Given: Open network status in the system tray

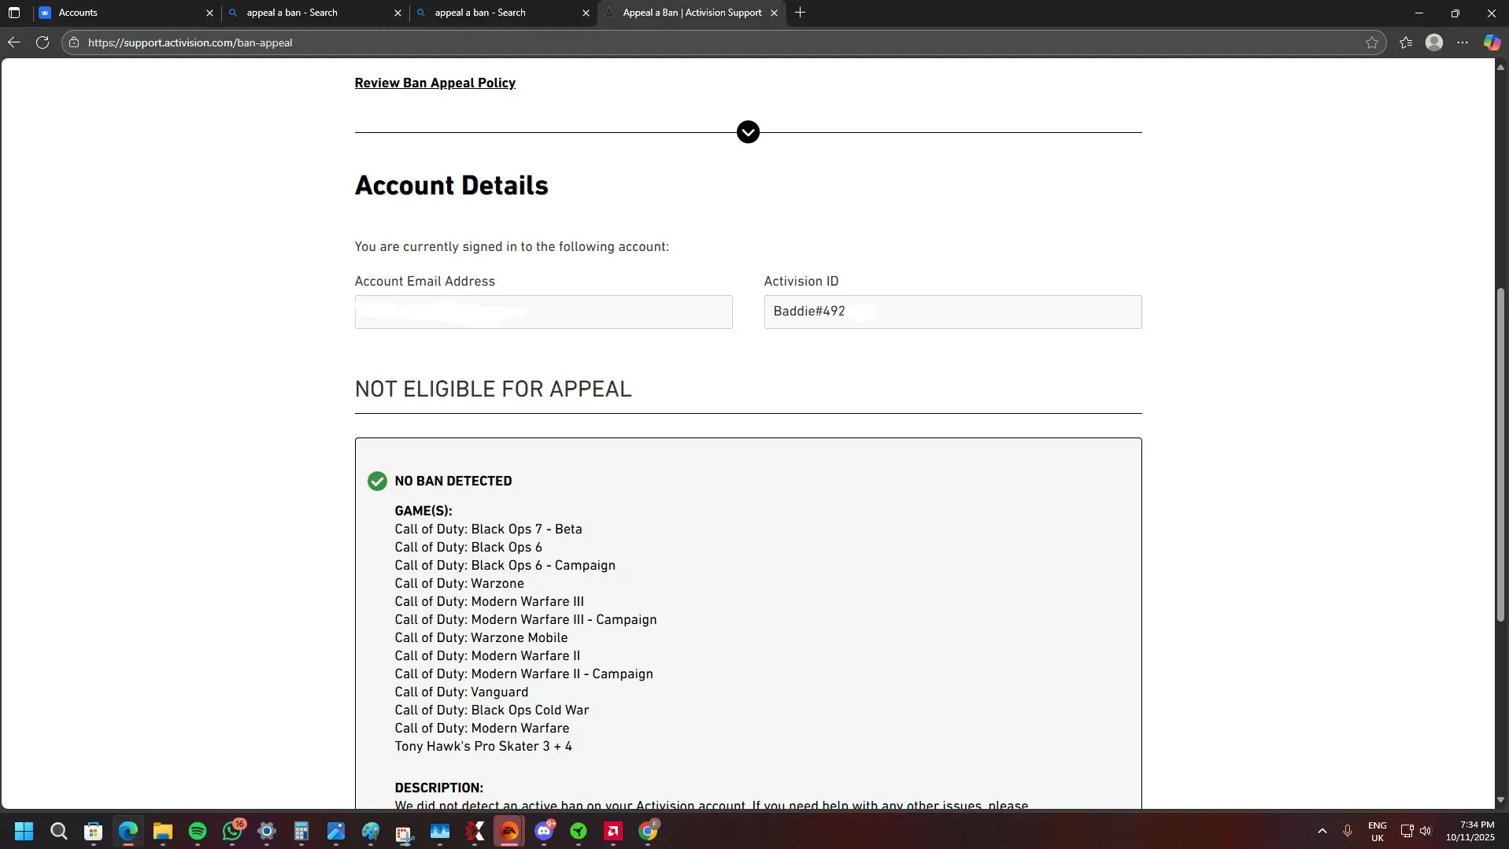Looking at the screenshot, I should click(1407, 831).
